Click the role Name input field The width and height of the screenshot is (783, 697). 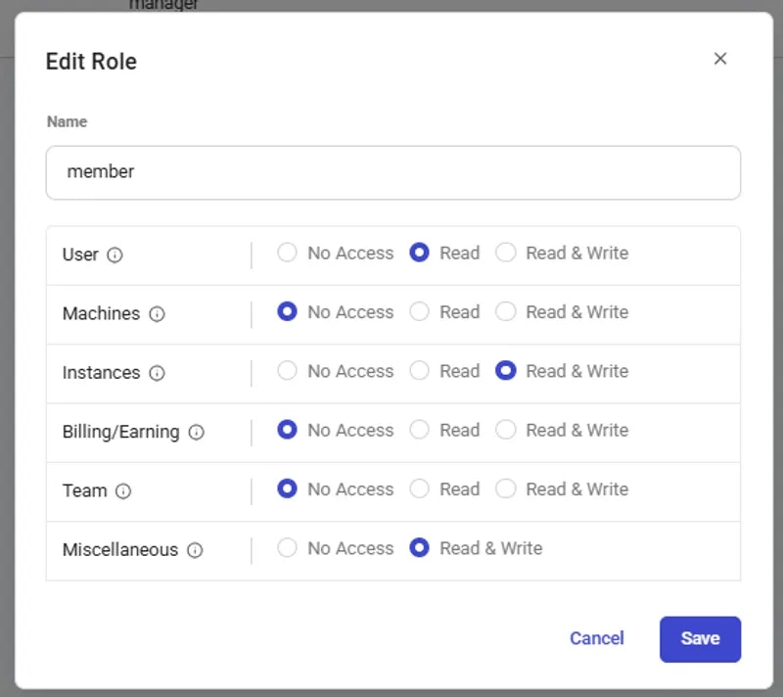pos(392,172)
